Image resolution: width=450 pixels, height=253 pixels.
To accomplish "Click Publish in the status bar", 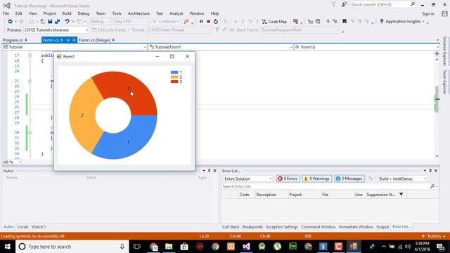I will (434, 236).
